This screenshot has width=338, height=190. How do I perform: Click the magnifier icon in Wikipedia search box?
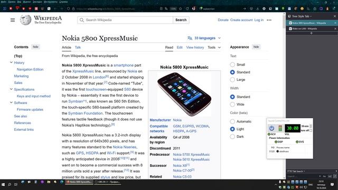tap(82, 20)
